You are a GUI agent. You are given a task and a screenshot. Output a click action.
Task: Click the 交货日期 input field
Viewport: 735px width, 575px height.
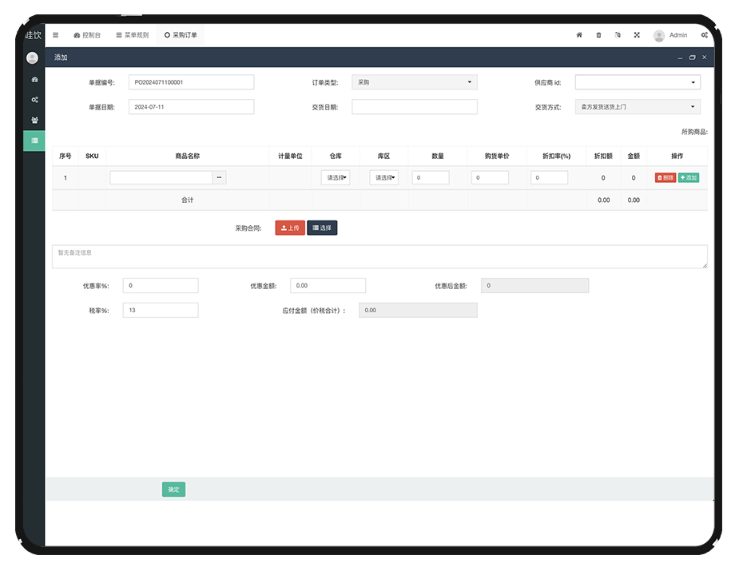[x=415, y=107]
